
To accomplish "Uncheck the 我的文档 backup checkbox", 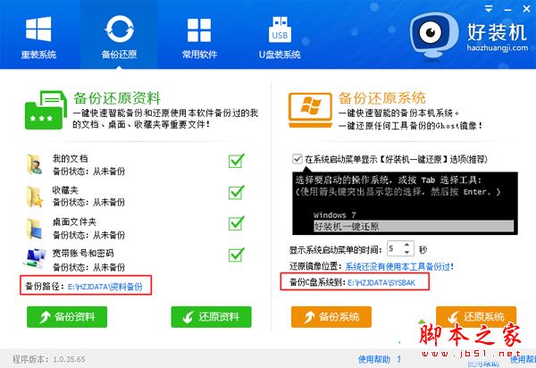I will (236, 161).
